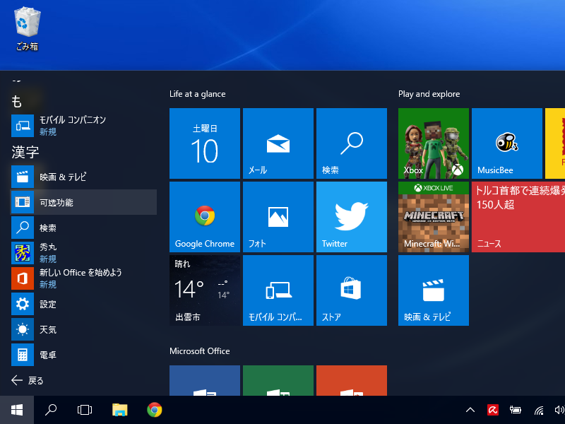The height and width of the screenshot is (424, 565).
Task: Open 検索 in the app list
Action: click(x=83, y=228)
